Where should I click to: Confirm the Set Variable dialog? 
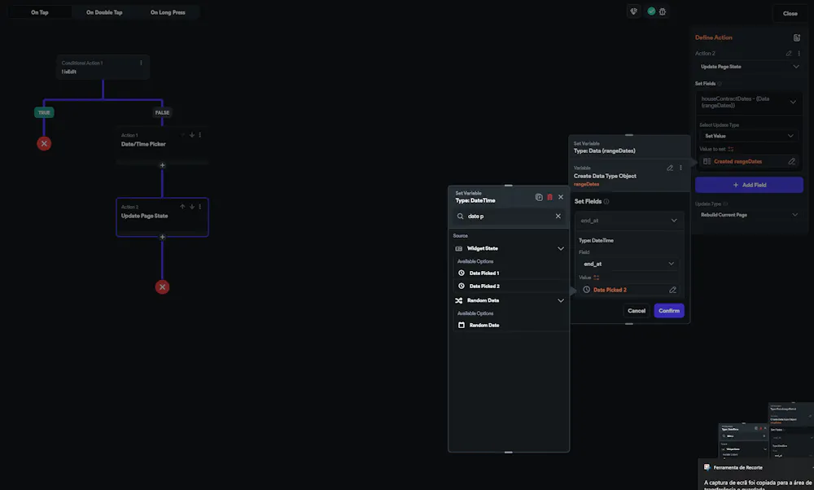(x=668, y=311)
